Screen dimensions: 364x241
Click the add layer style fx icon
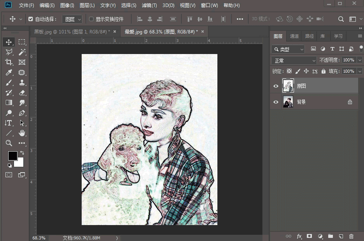coord(299,236)
